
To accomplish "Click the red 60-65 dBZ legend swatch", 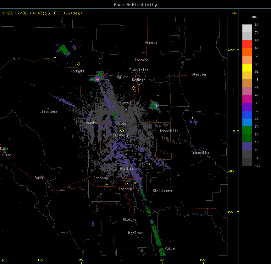I will 247,44.
